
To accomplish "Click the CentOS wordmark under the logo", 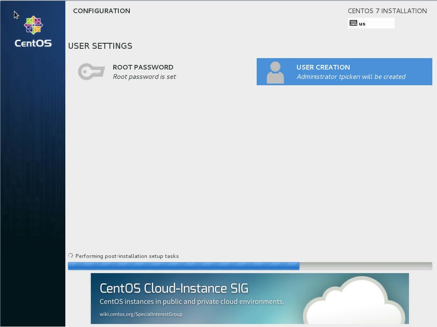I will 33,43.
